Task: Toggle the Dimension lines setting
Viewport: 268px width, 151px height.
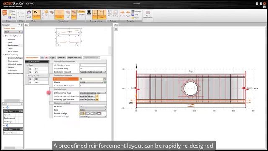Action: click(x=102, y=14)
